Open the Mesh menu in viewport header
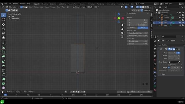 (x=47, y=7)
